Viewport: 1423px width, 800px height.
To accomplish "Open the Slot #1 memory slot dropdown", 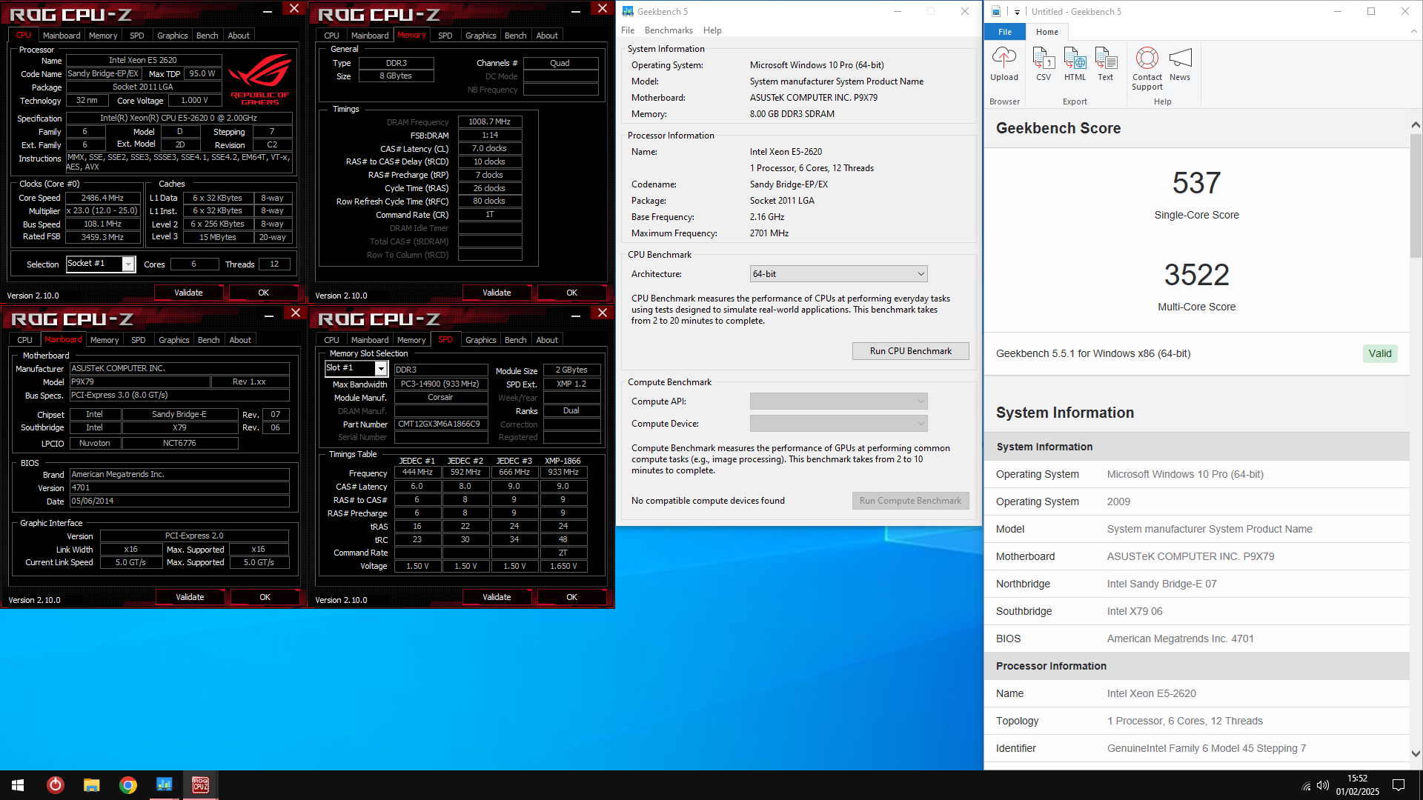I will point(381,368).
